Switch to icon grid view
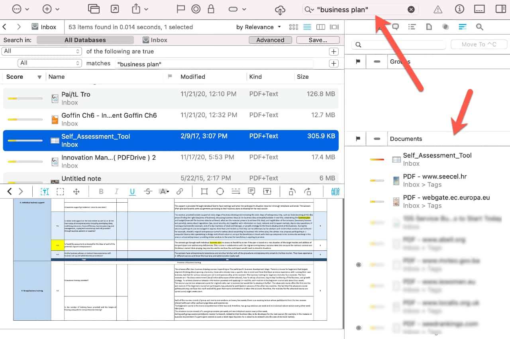 pyautogui.click(x=294, y=27)
